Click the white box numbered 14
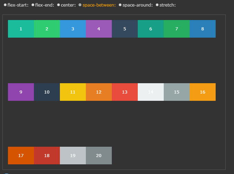The image size is (234, 174). tap(151, 92)
